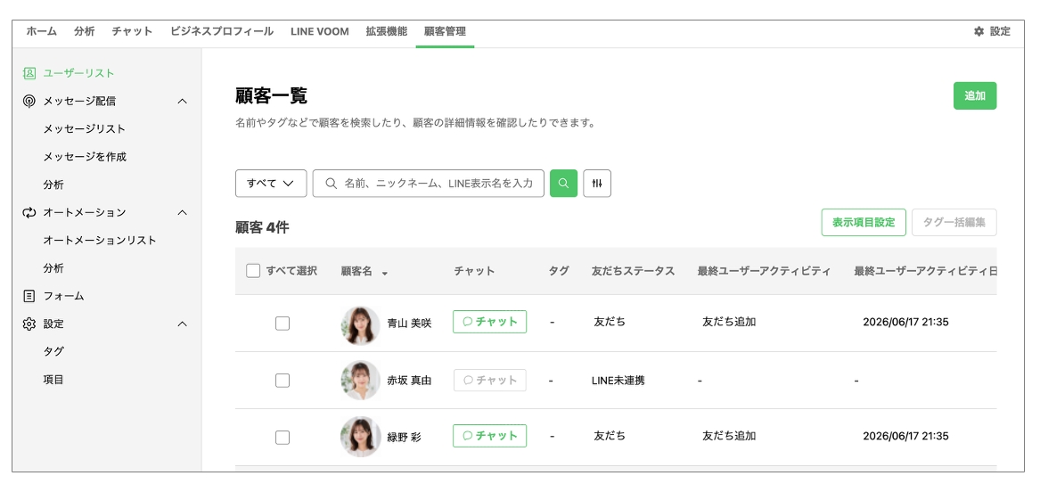Open 項目 settings in the sidebar

click(53, 380)
